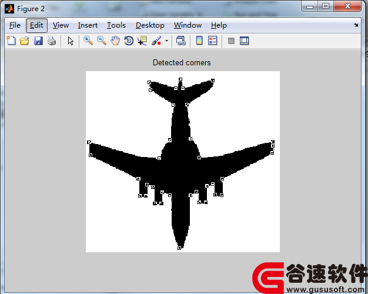Click the New Figure toolbar icon
This screenshot has height=294, width=368.
click(11, 41)
